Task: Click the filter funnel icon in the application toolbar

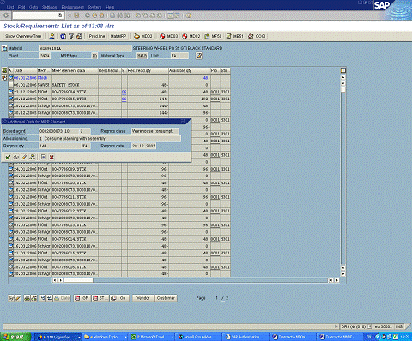Action: tap(71, 36)
